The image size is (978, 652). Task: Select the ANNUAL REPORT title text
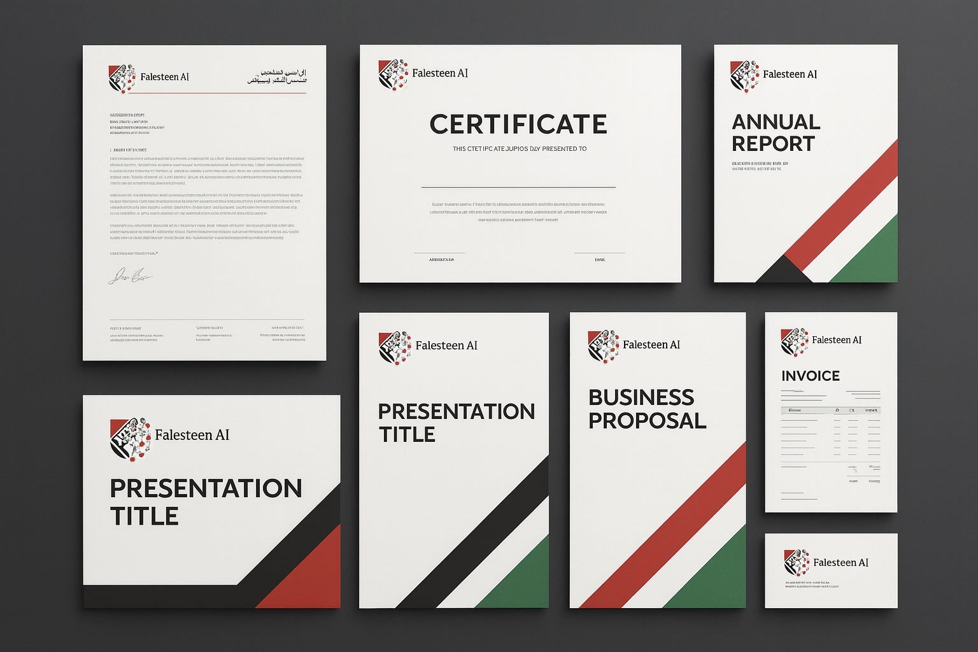point(776,132)
